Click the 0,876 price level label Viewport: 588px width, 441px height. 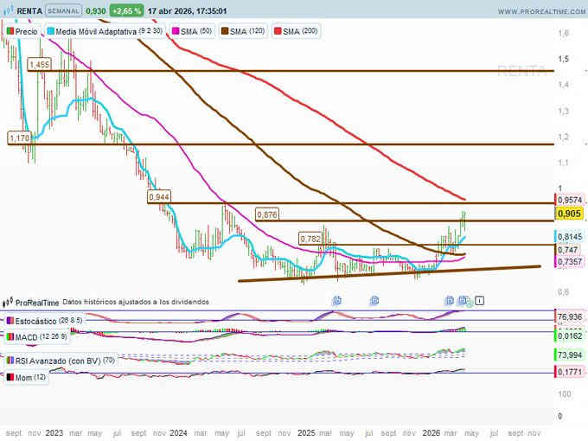tap(267, 214)
